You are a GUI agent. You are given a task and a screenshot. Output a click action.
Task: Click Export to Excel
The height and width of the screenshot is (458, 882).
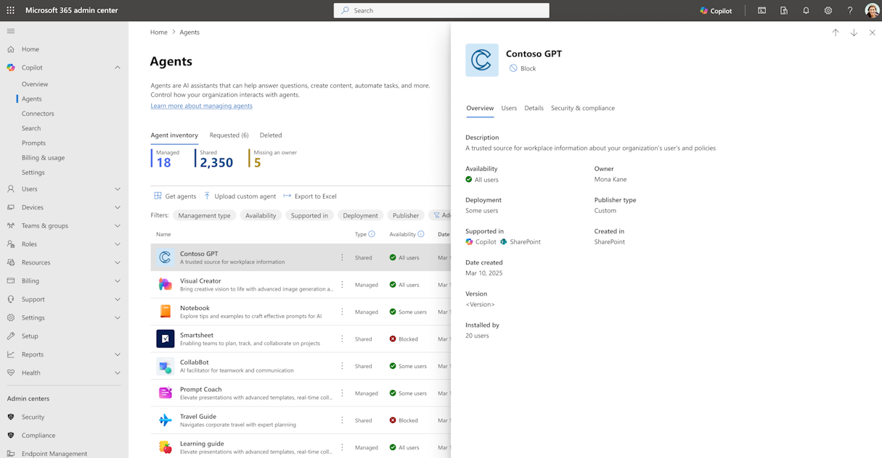click(310, 196)
